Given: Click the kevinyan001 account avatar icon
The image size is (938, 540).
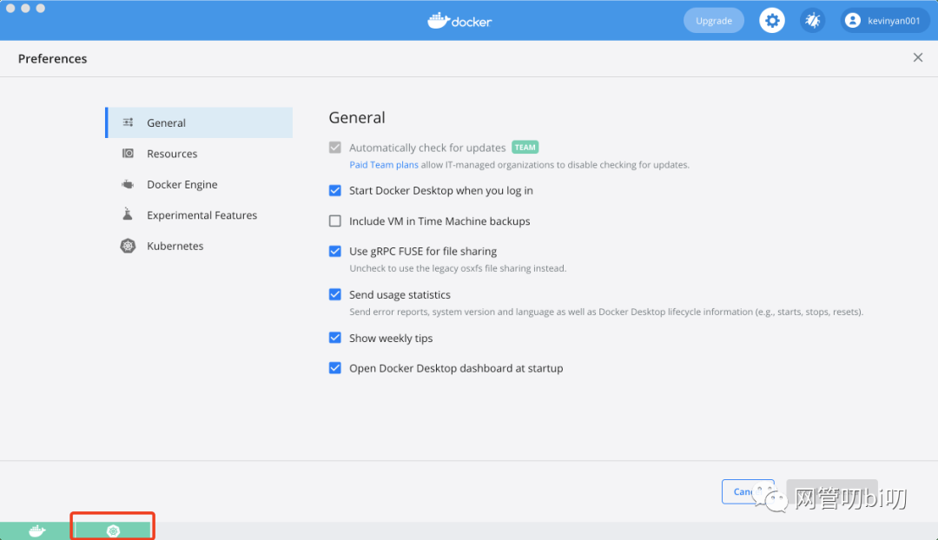Looking at the screenshot, I should tap(853, 20).
